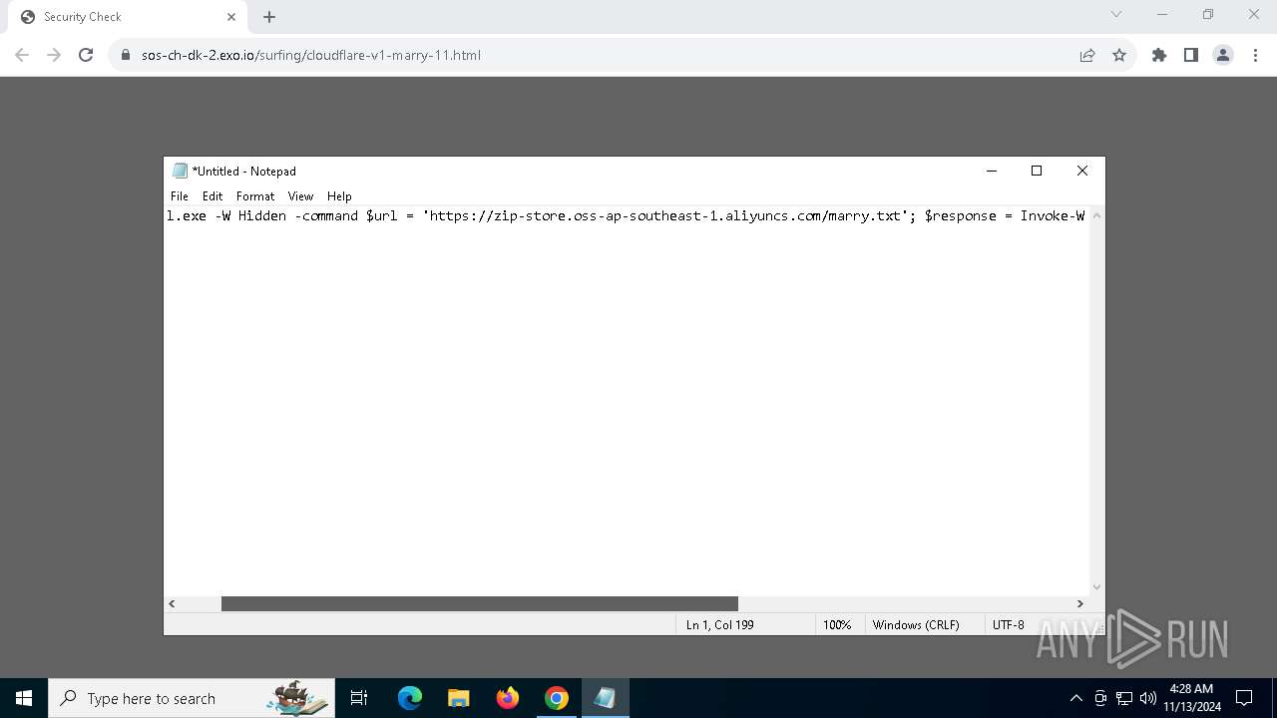Open the Chrome tab search dropdown
The width and height of the screenshot is (1277, 718).
[1116, 15]
